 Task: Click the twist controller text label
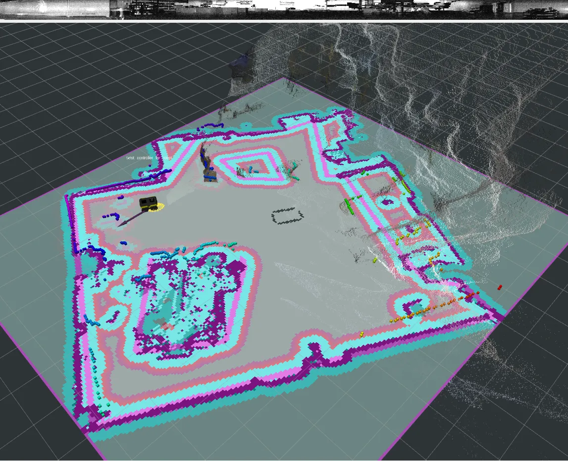pos(149,158)
